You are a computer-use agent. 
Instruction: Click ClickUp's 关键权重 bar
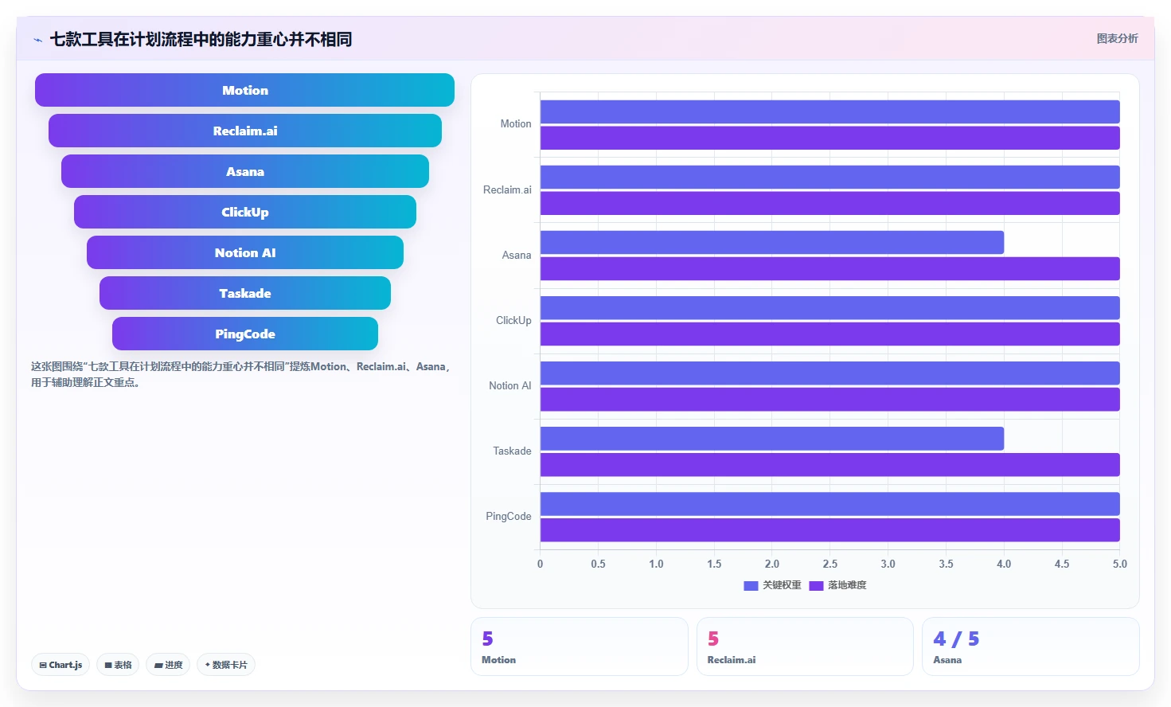point(829,307)
